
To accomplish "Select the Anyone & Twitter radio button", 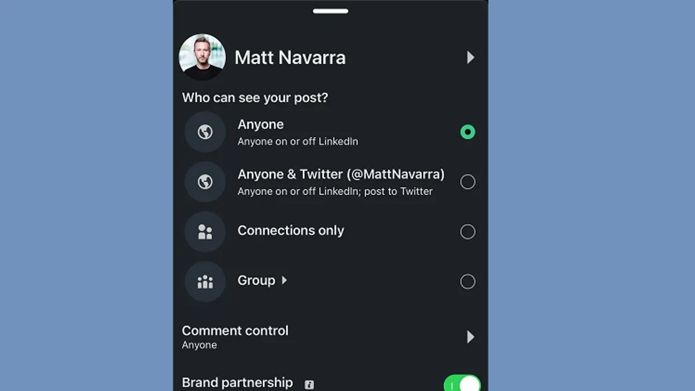I will point(467,182).
